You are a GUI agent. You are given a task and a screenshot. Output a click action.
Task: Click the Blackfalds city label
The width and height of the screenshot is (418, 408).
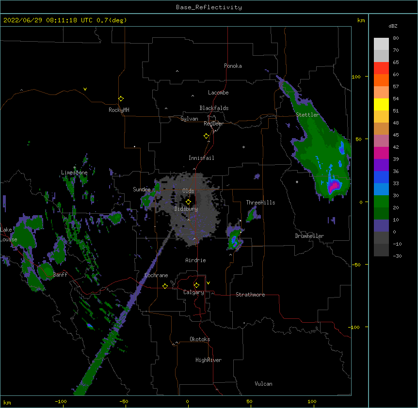click(214, 108)
